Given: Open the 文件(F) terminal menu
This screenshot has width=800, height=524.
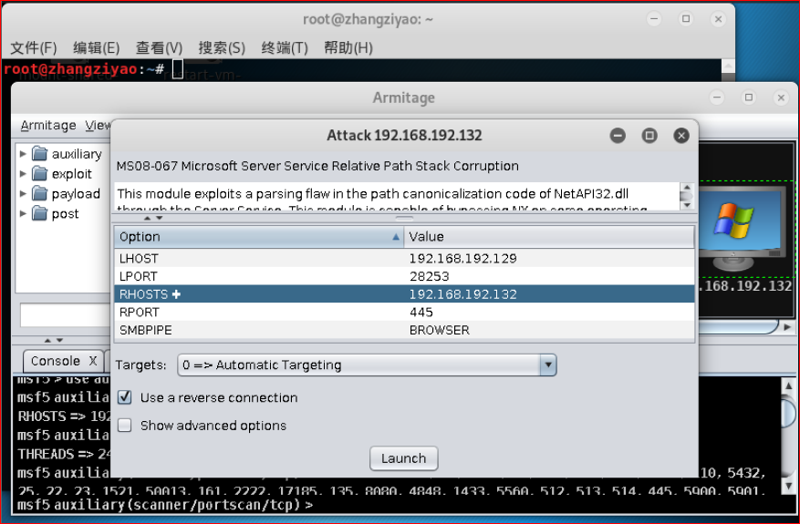Looking at the screenshot, I should 34,48.
